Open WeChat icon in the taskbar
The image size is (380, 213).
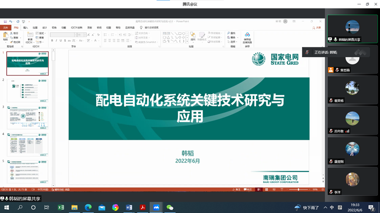(170, 208)
